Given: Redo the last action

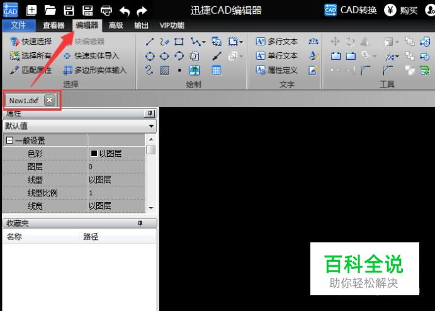Looking at the screenshot, I should pyautogui.click(x=142, y=11).
